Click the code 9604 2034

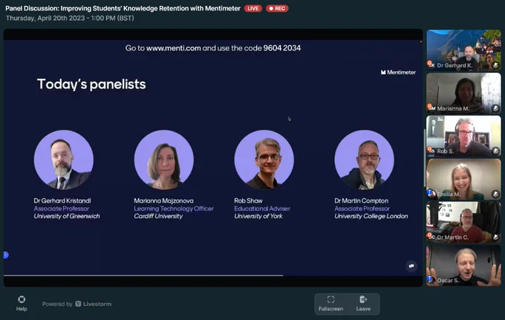[x=281, y=48]
